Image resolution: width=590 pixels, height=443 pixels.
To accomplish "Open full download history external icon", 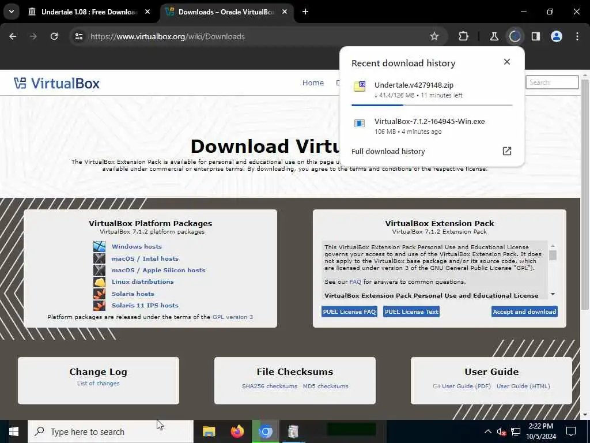I will tap(507, 151).
